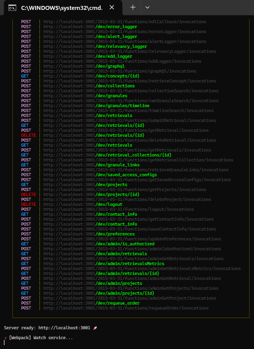Click the /dev/saved_access_configs endpoint URL
This screenshot has height=349, width=254.
click(x=100, y=175)
